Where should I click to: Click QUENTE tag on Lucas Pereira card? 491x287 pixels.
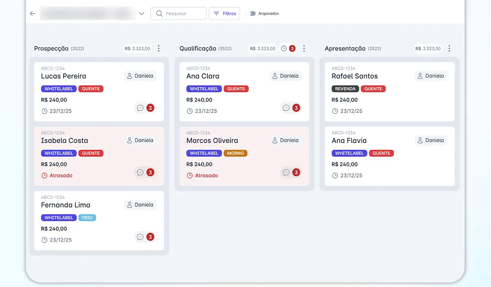[91, 89]
